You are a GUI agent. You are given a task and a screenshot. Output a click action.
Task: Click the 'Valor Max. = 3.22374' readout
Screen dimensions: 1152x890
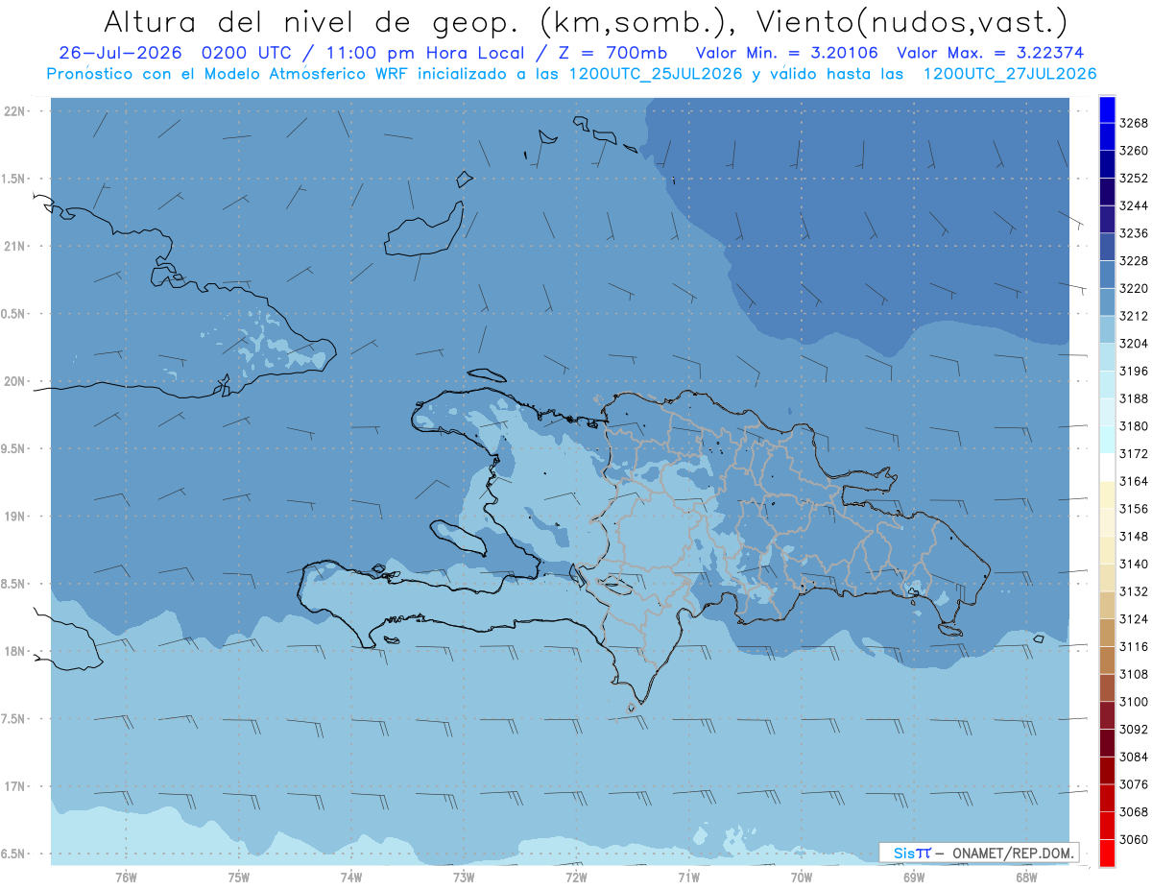click(x=992, y=53)
